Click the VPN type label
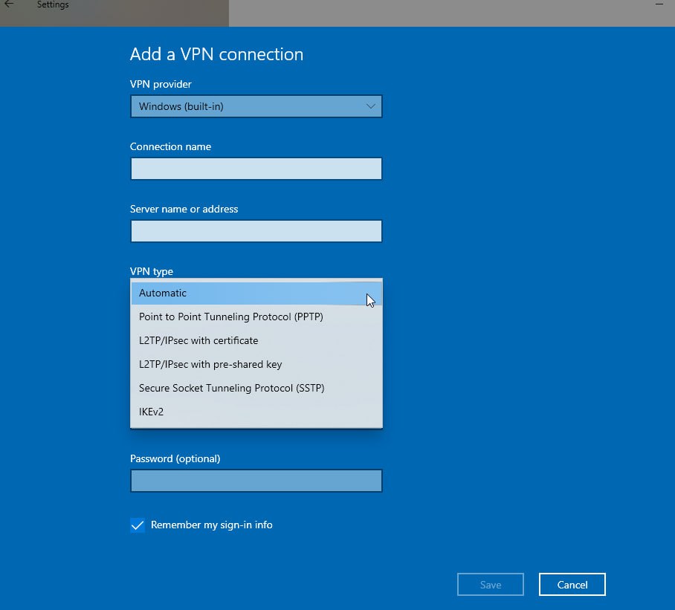Screen dimensions: 675x610 152,271
